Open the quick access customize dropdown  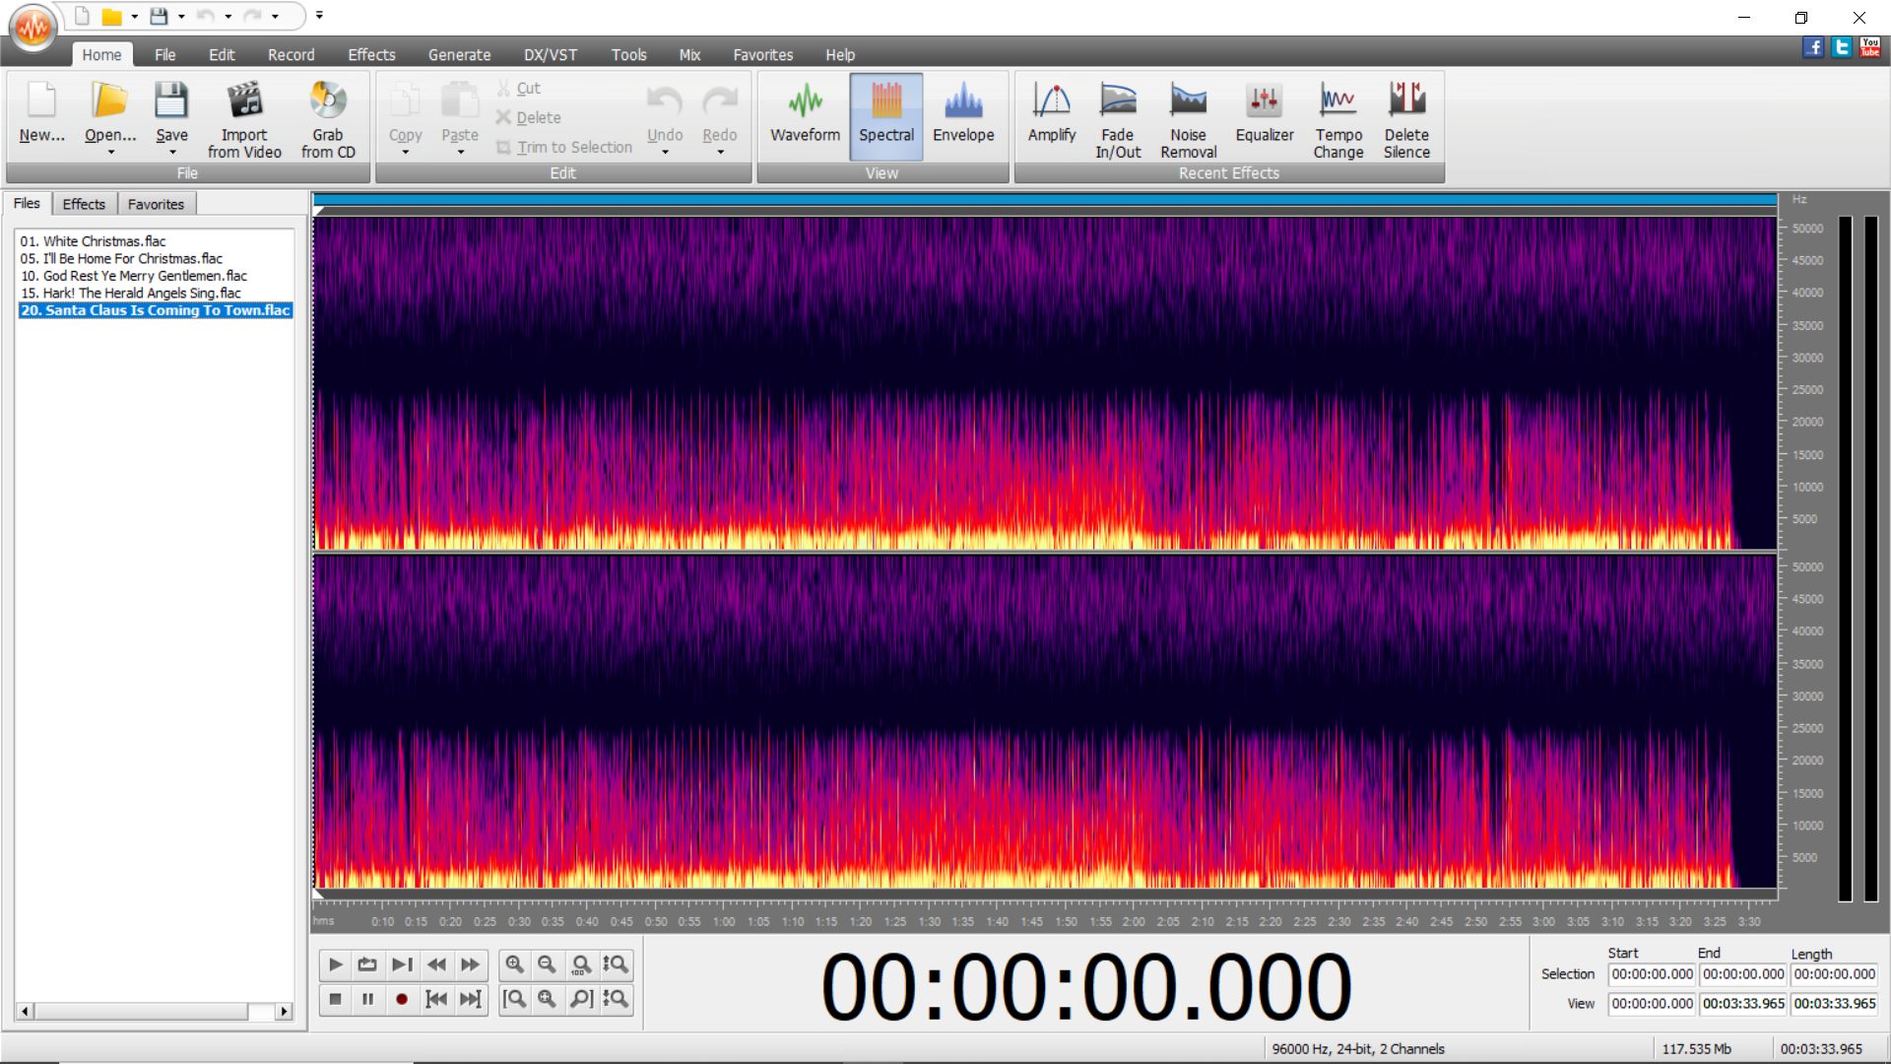coord(319,16)
